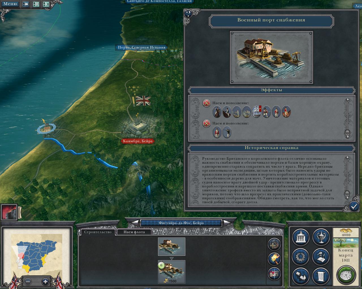This screenshot has height=289, width=362.
Task: Click the help question mark icon
Action: coord(188,14)
